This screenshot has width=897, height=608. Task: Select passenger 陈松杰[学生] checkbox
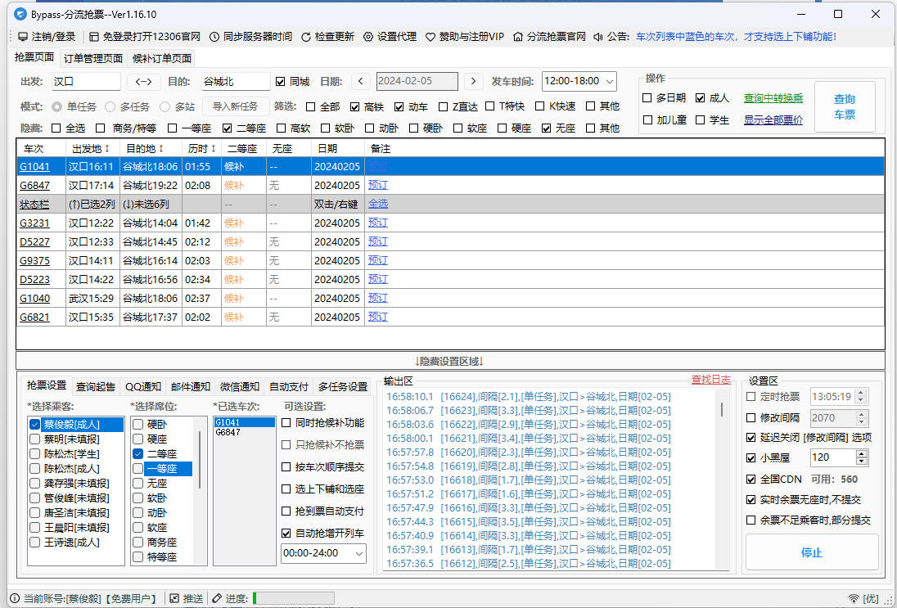(35, 453)
